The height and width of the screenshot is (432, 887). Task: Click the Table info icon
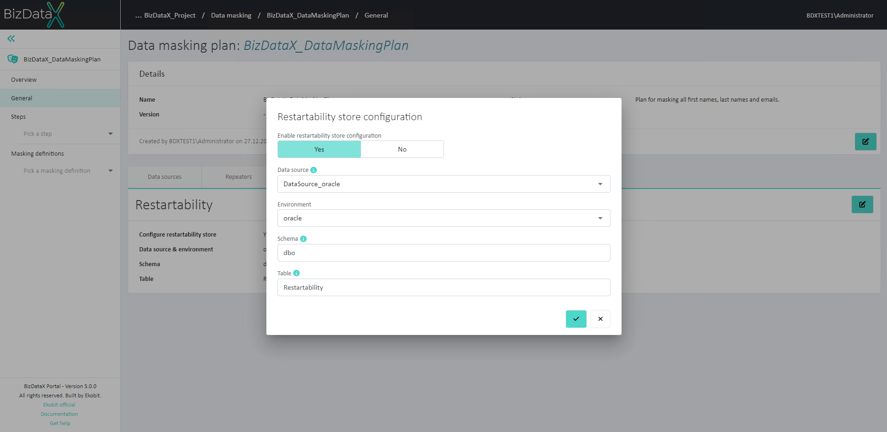[x=296, y=273]
